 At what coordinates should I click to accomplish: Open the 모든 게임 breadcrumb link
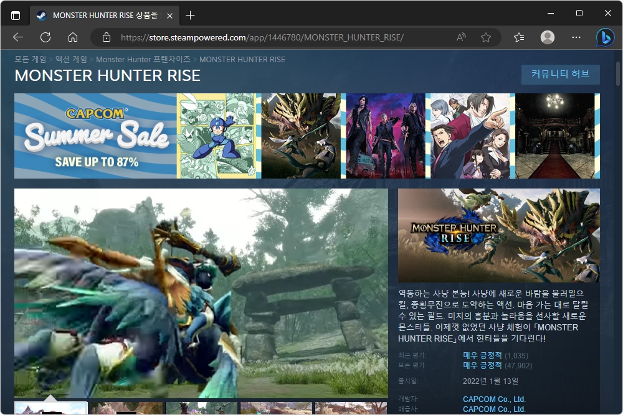[x=30, y=59]
